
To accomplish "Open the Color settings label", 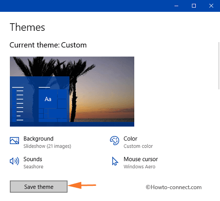I will point(130,138).
